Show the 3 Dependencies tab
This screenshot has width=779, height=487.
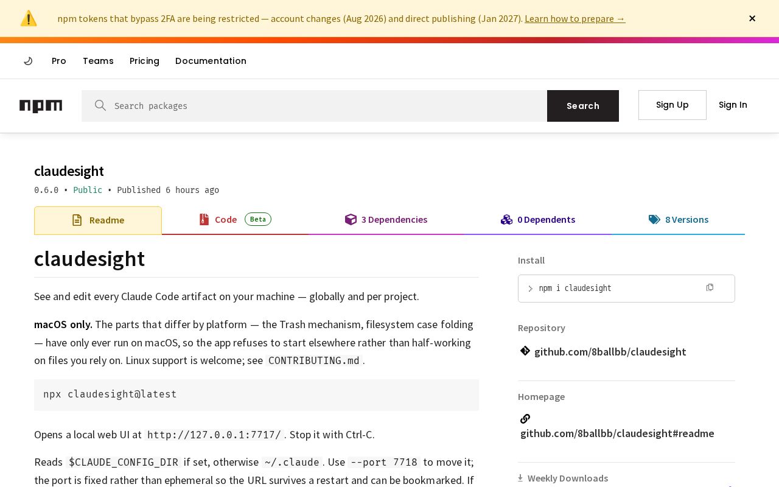(x=386, y=220)
